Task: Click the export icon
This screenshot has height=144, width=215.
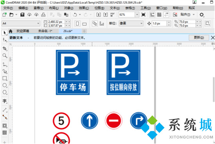Action: (x=106, y=14)
